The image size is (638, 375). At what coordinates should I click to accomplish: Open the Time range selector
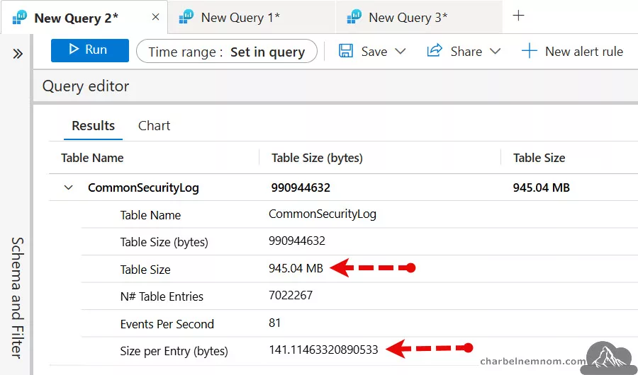click(x=227, y=51)
